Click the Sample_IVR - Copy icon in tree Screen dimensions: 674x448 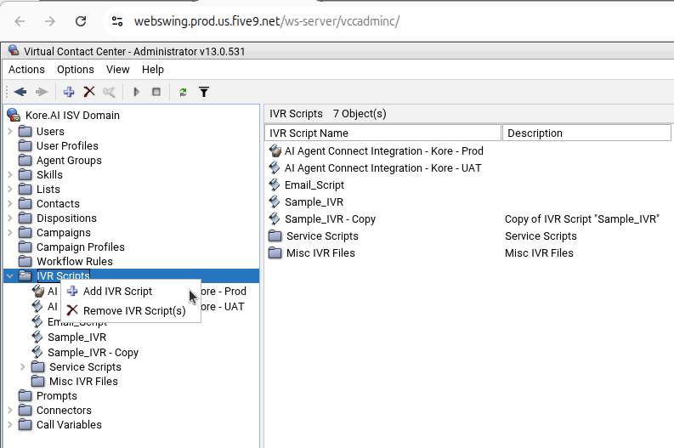coord(37,352)
